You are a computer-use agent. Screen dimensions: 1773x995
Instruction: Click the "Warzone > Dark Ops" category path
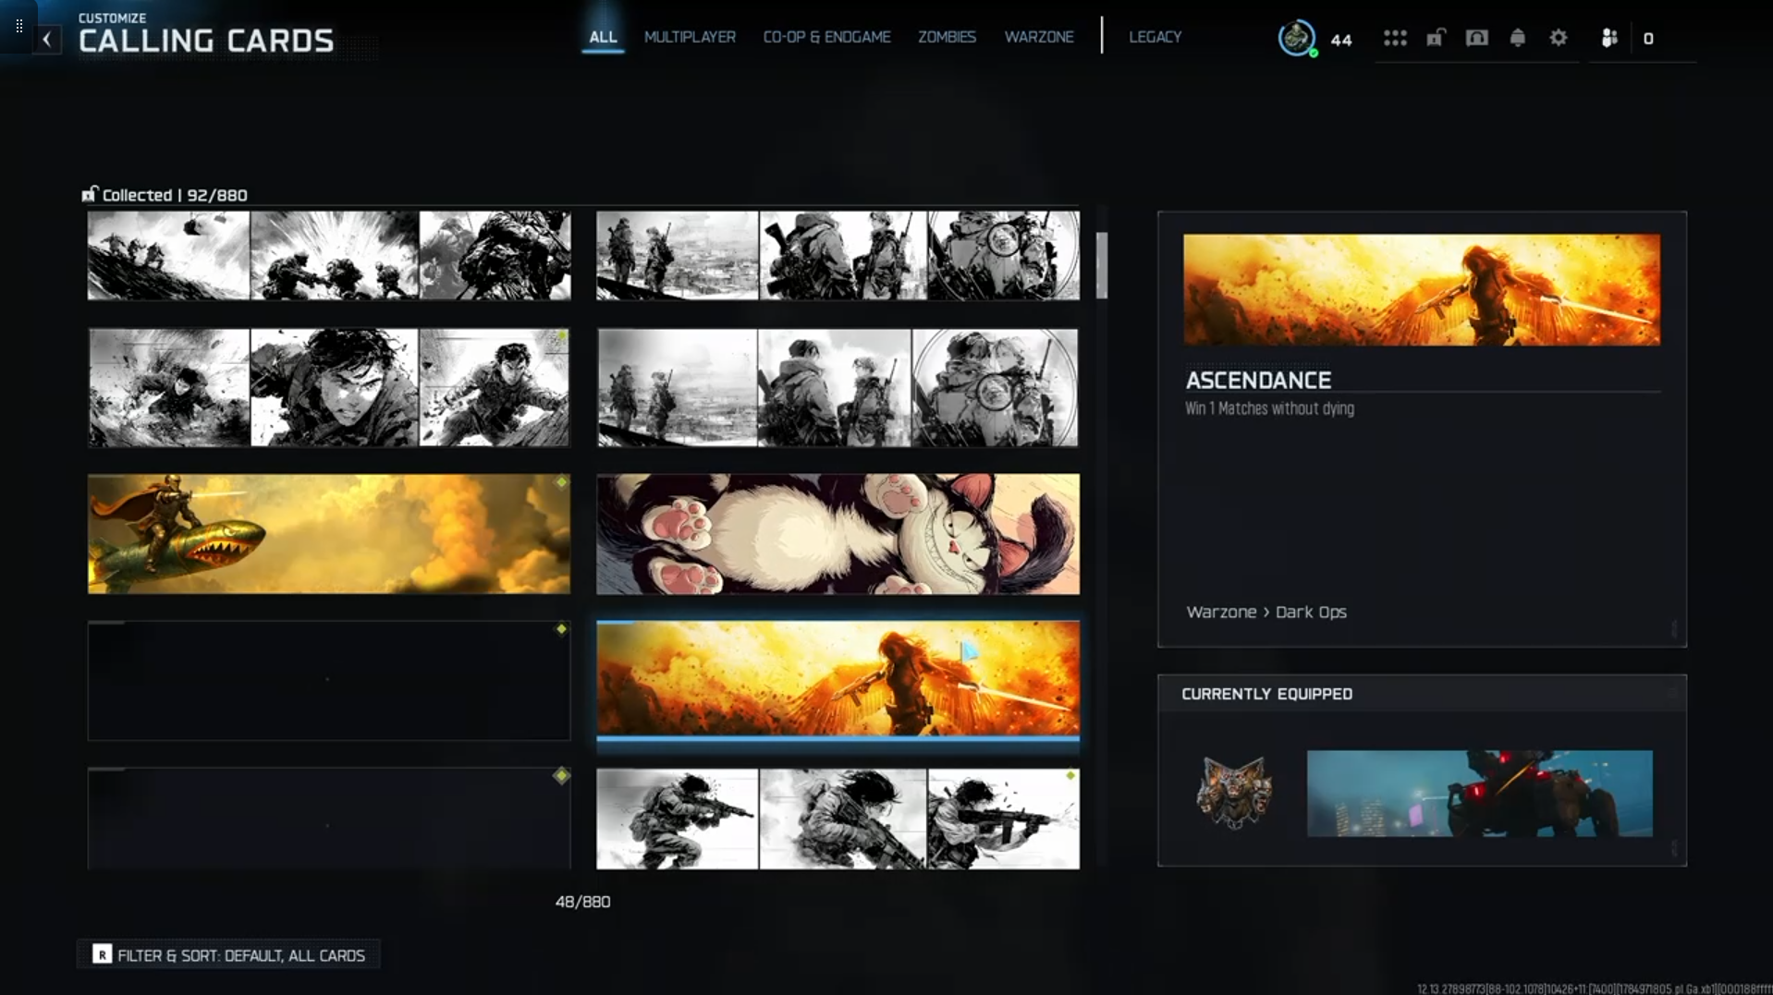coord(1266,612)
